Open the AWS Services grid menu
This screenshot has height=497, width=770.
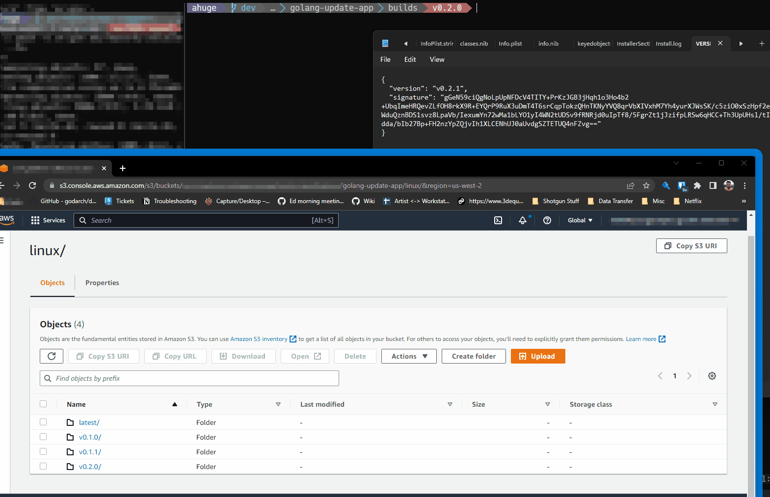(48, 220)
